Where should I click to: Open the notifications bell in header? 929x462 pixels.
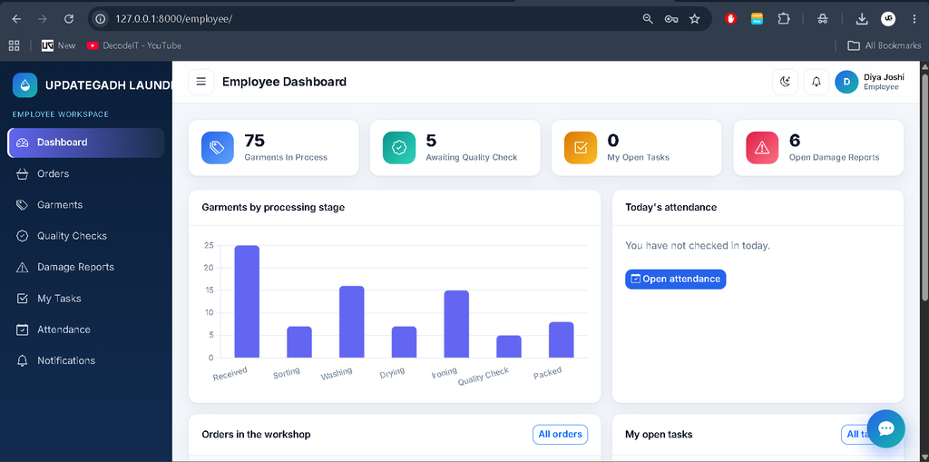pos(816,82)
